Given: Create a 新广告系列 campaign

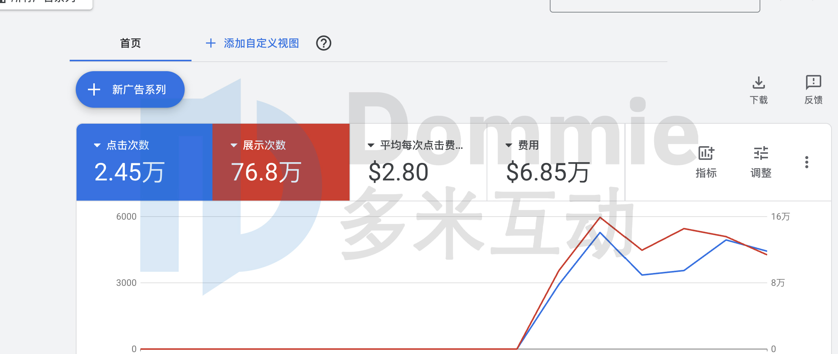Looking at the screenshot, I should coord(130,89).
